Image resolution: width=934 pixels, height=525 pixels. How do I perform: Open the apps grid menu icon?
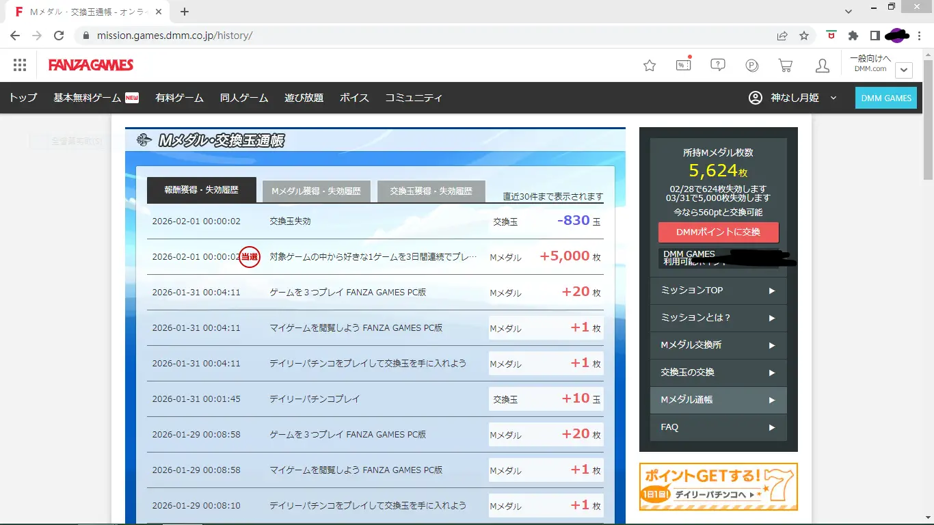[20, 65]
